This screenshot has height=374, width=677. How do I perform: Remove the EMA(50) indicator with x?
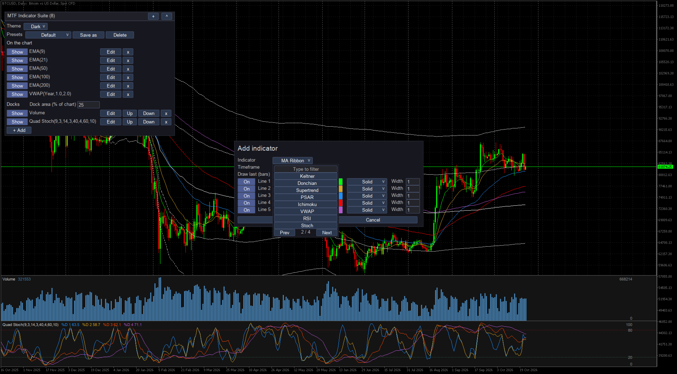(x=128, y=69)
